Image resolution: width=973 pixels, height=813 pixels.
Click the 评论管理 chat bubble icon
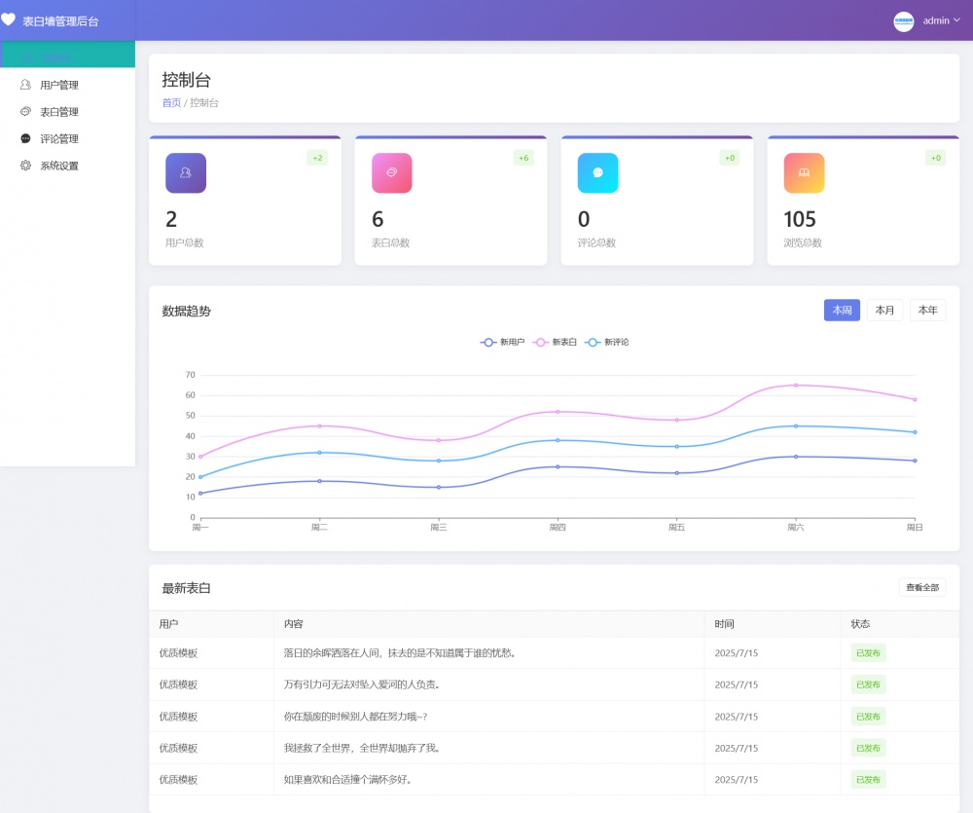click(x=25, y=138)
